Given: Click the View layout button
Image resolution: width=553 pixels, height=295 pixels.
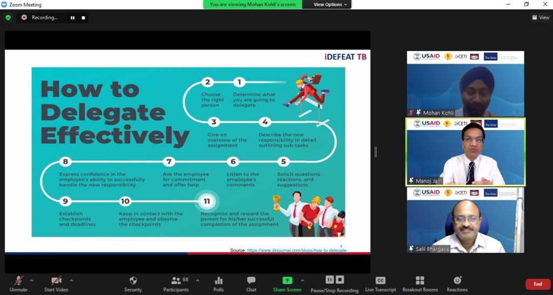Looking at the screenshot, I should pos(541,17).
